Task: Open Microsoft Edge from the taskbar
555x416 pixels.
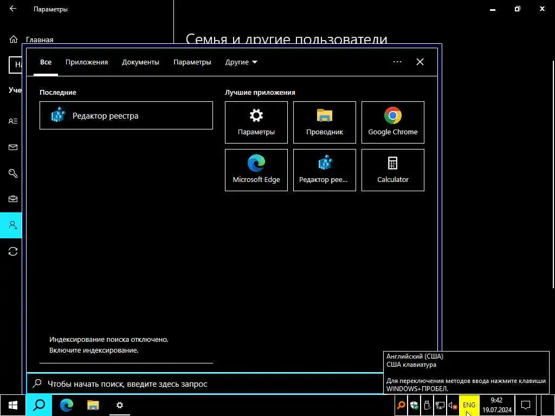Action: (66, 405)
